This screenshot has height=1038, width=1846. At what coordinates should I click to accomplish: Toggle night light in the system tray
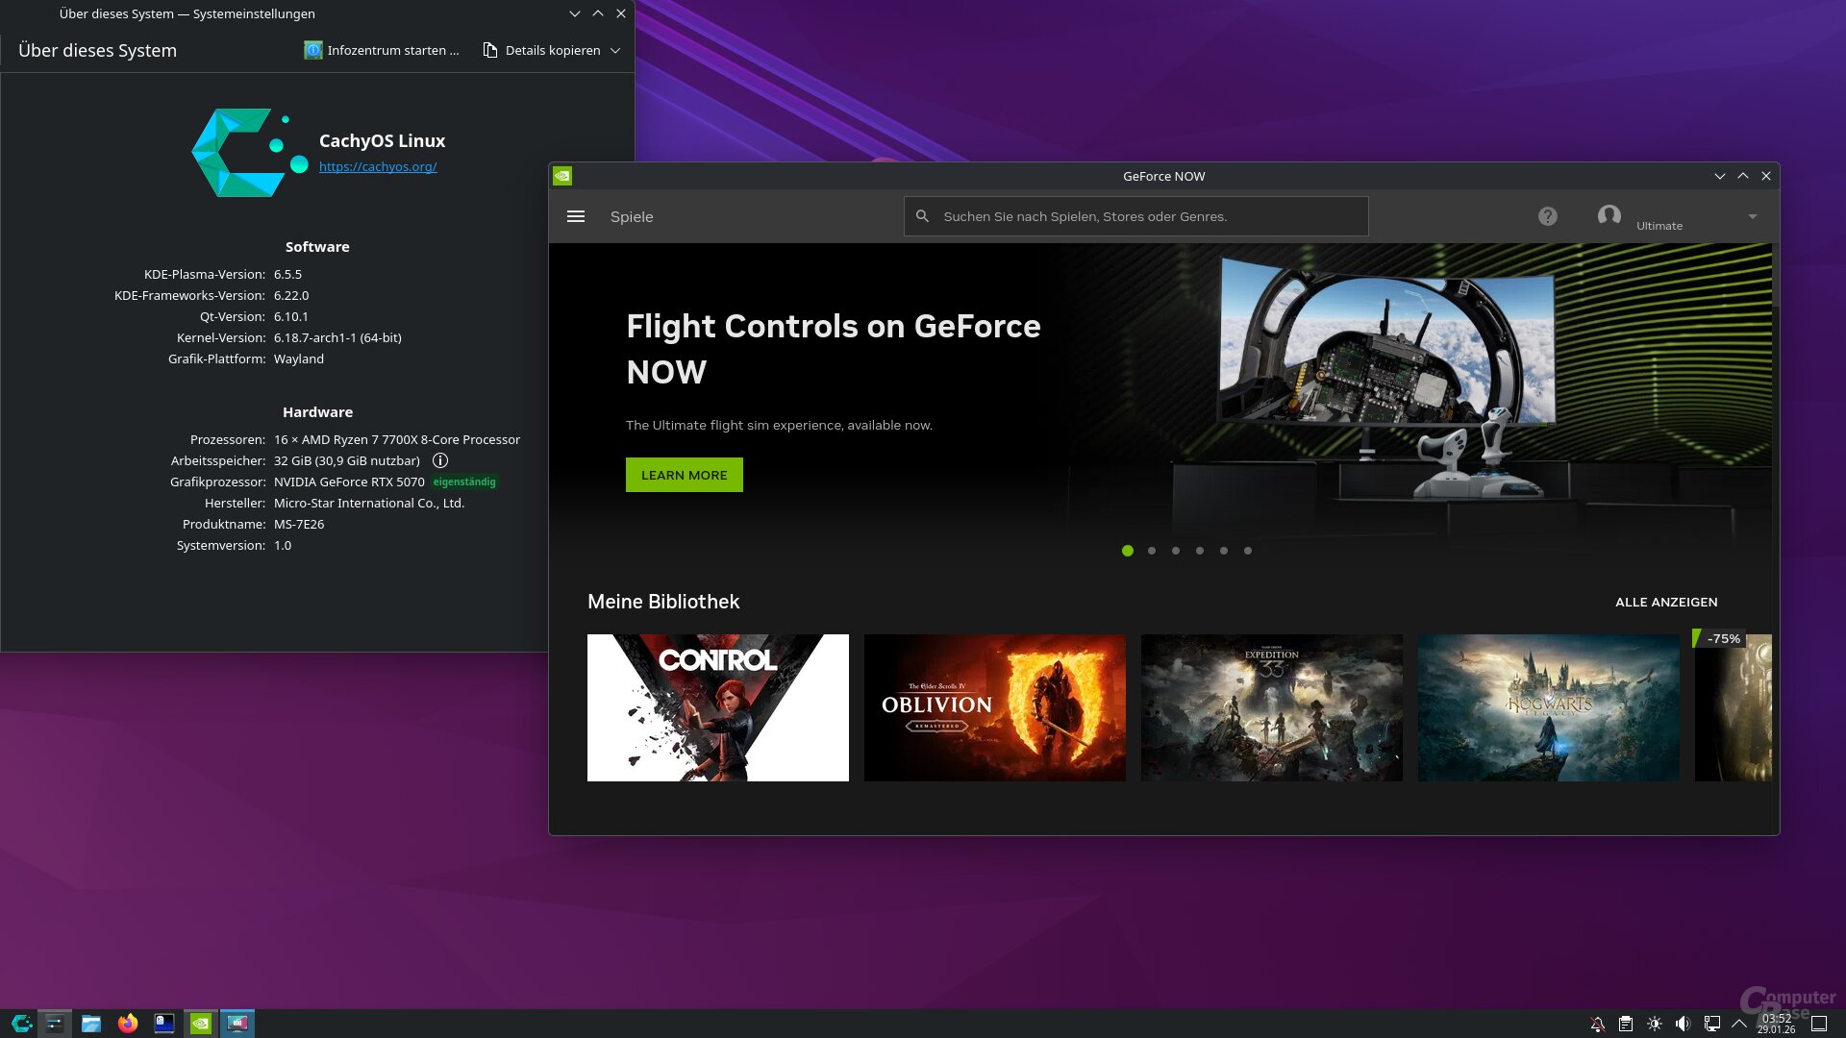pyautogui.click(x=1654, y=1023)
